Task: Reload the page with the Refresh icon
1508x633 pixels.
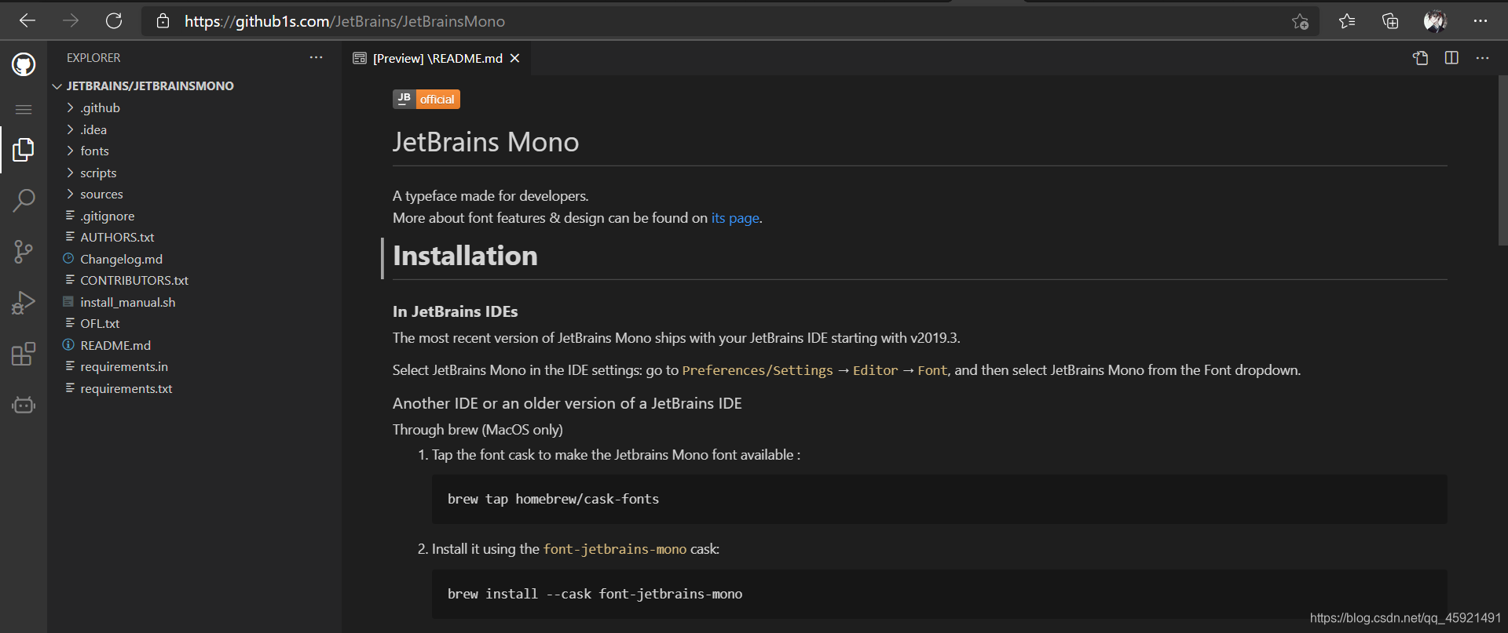Action: (114, 21)
